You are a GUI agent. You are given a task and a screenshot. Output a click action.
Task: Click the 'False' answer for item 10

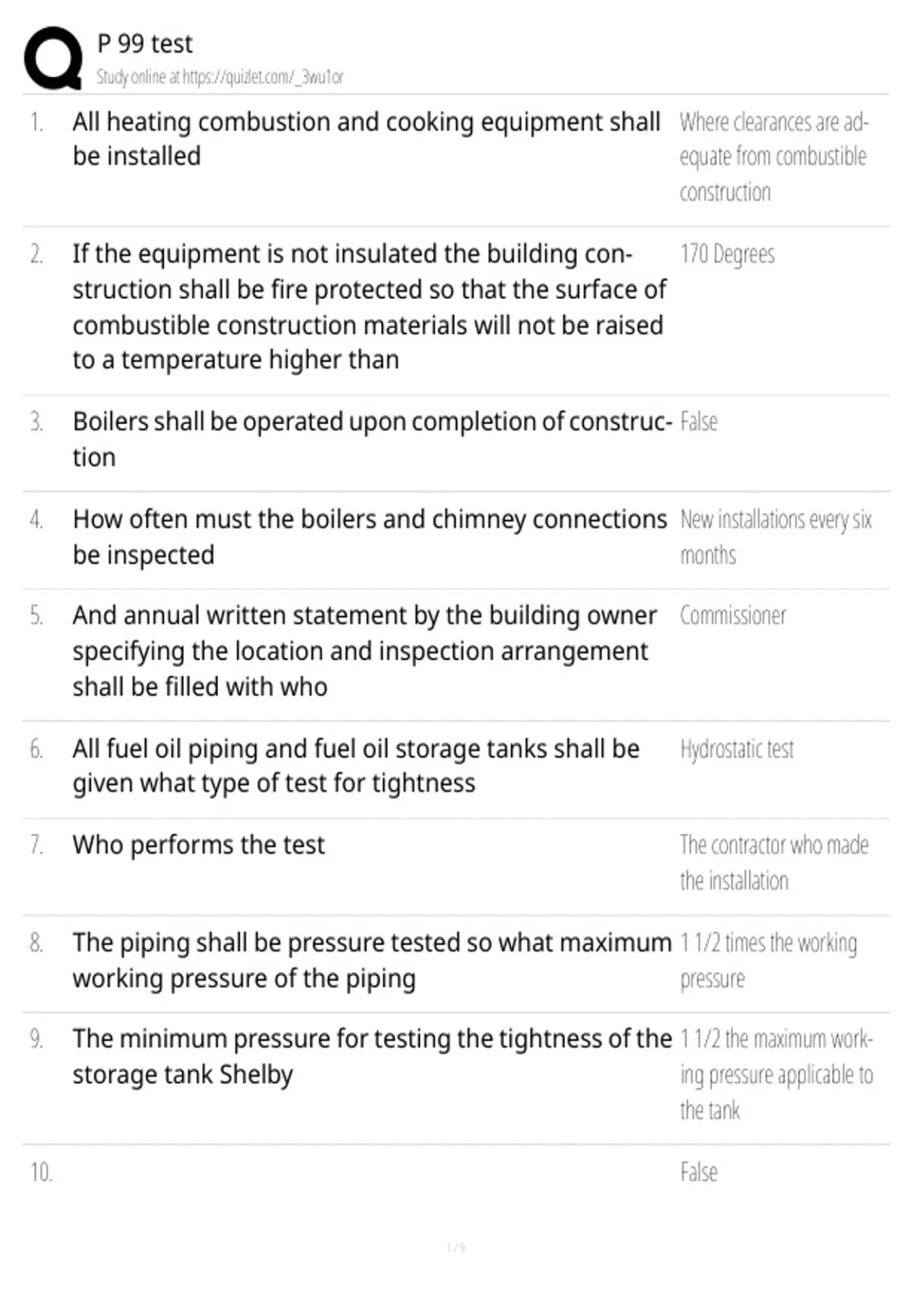pos(698,1172)
